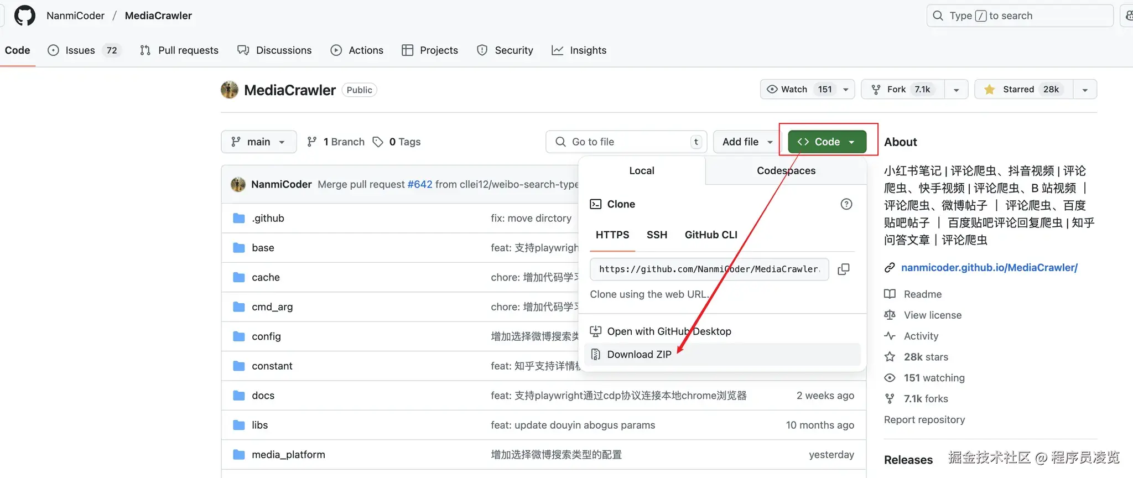Open the Insights tab
1133x478 pixels.
point(579,50)
